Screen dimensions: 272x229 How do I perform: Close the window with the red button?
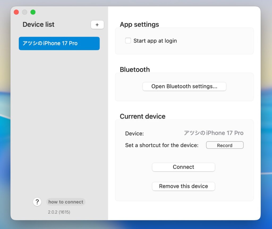coord(16,12)
